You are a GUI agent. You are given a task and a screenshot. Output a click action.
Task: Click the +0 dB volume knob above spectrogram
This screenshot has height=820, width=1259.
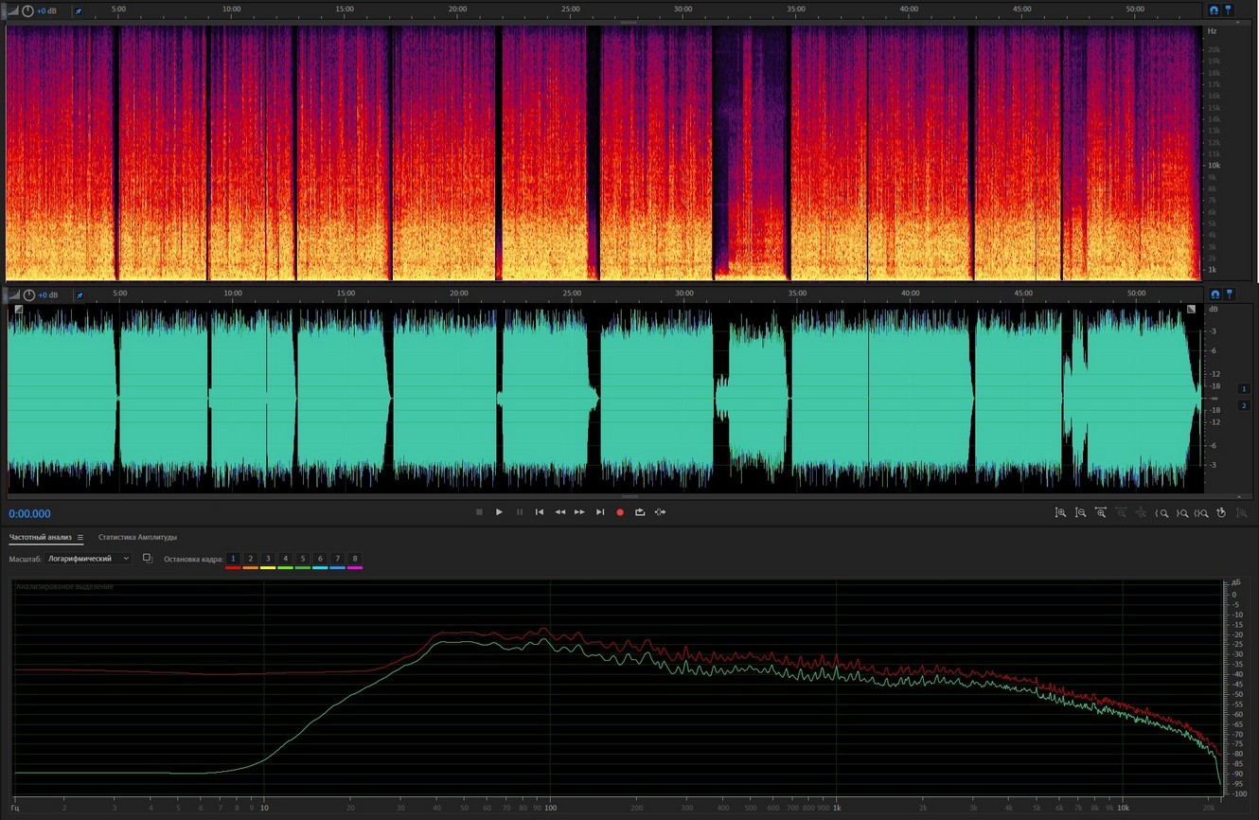point(27,10)
